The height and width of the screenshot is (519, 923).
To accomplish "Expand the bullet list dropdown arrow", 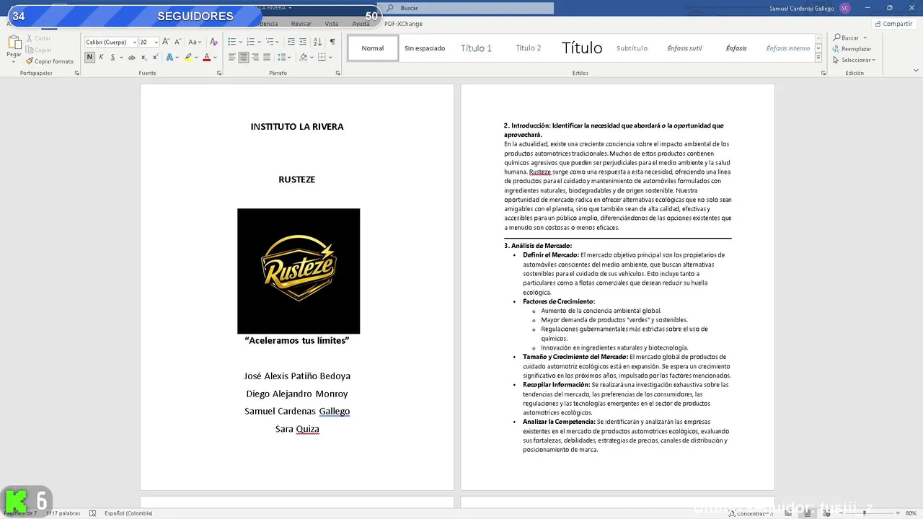I will click(x=240, y=42).
